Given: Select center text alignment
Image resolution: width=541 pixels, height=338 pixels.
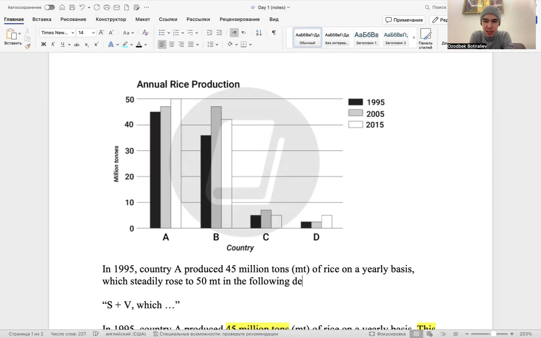Looking at the screenshot, I should 172,44.
